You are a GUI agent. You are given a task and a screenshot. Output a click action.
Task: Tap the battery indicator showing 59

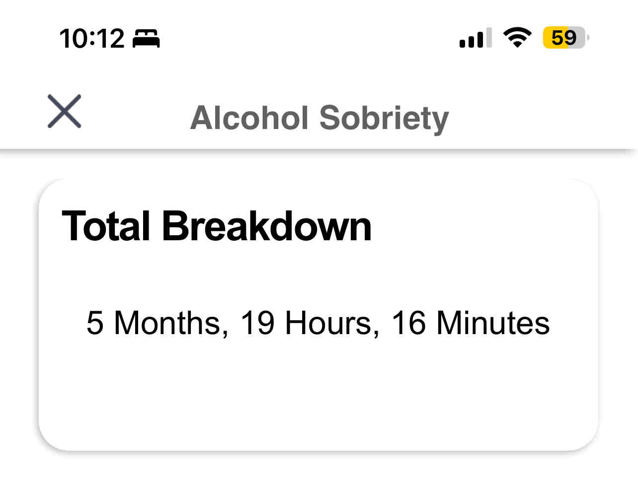(x=565, y=38)
